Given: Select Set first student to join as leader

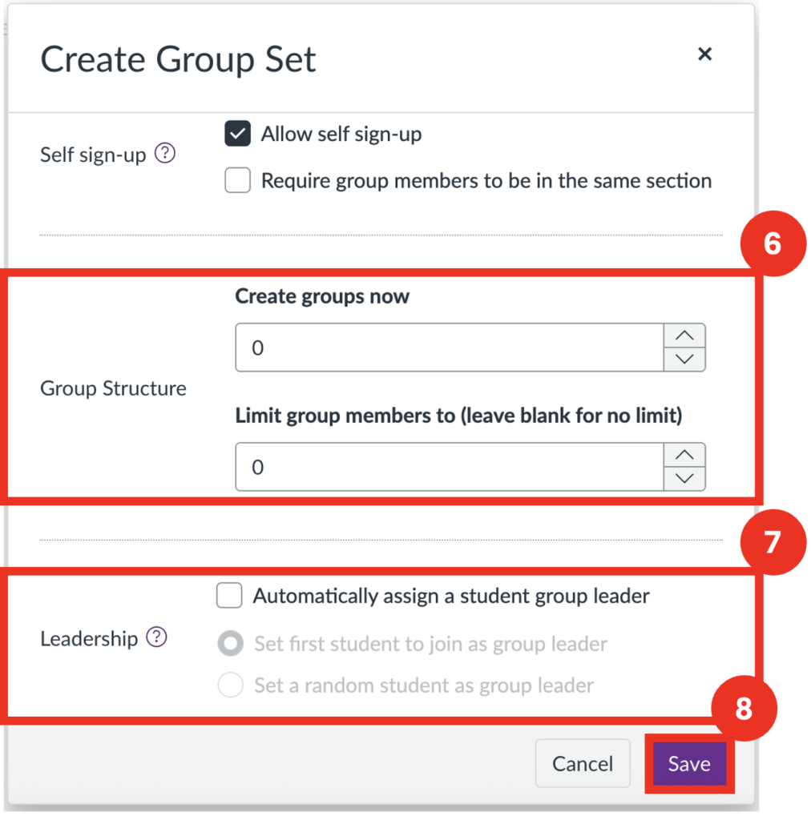Looking at the screenshot, I should (x=231, y=644).
